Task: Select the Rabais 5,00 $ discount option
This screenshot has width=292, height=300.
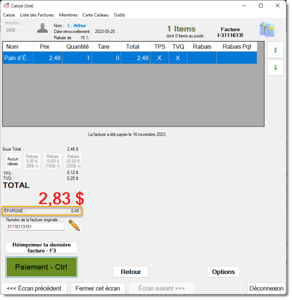Action: (x=32, y=161)
